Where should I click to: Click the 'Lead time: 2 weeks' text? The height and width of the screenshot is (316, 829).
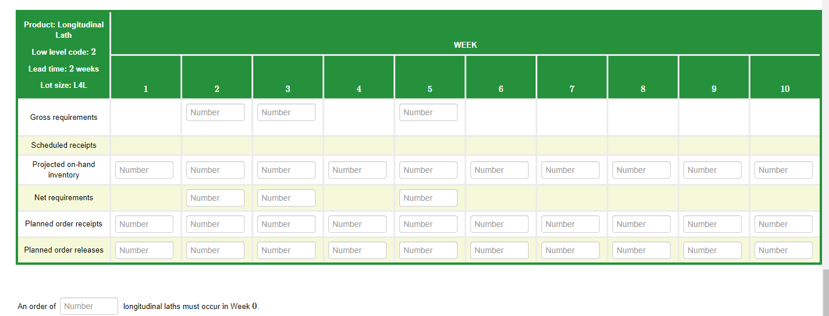point(64,69)
